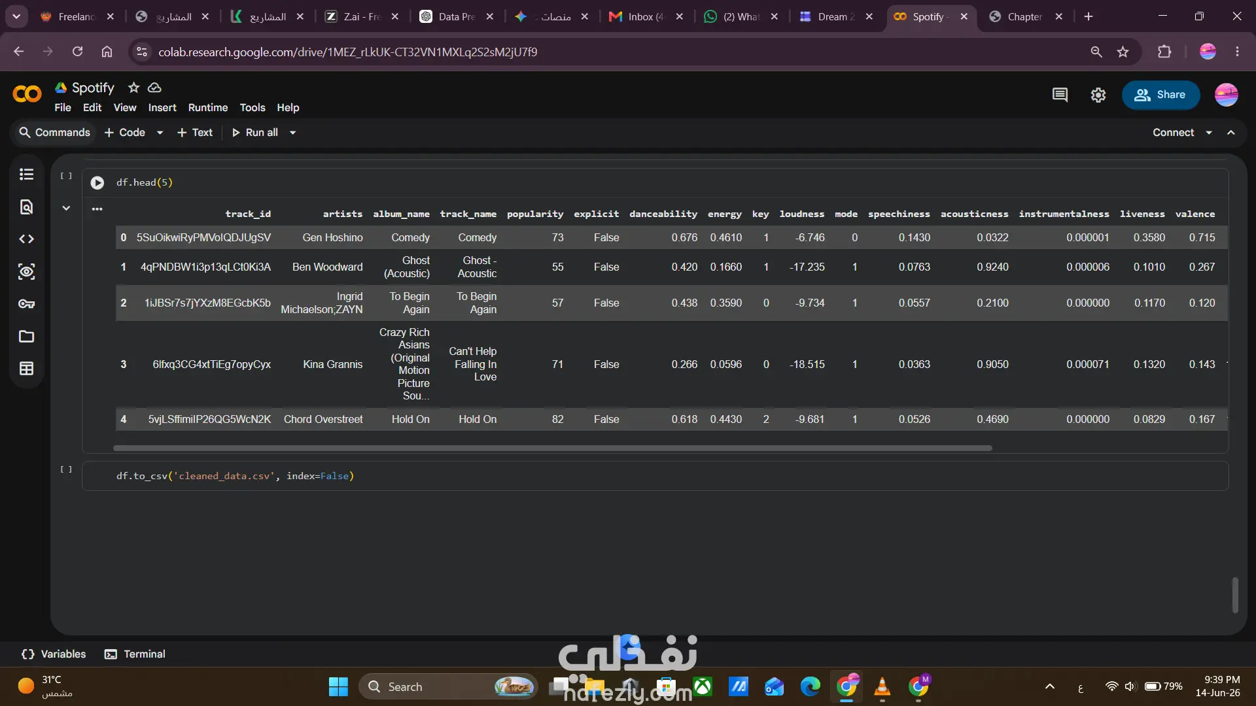Open the Insert menu
The height and width of the screenshot is (706, 1256).
162,108
